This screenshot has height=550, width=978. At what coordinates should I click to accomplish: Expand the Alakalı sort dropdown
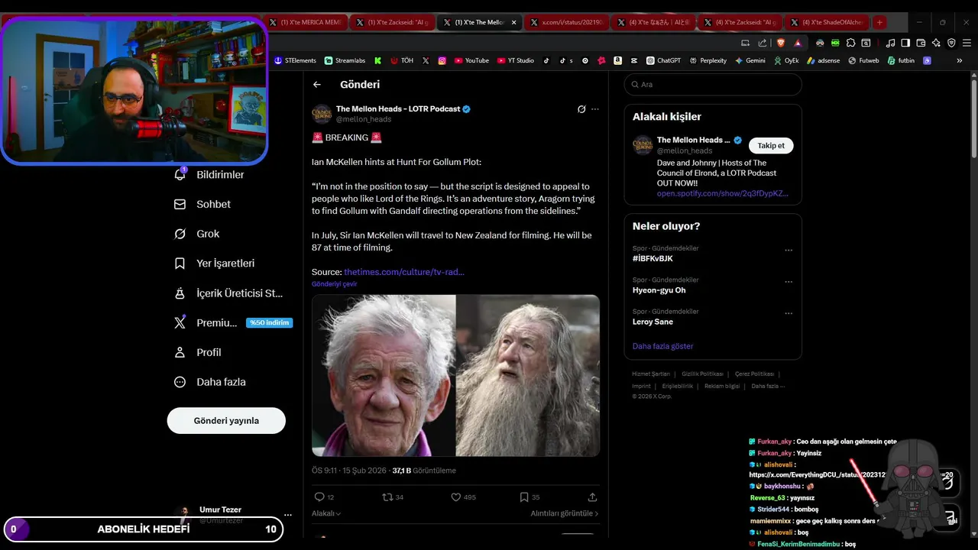click(x=326, y=513)
